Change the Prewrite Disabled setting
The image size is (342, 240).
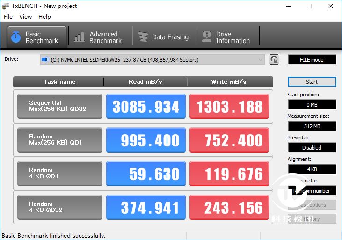point(312,148)
